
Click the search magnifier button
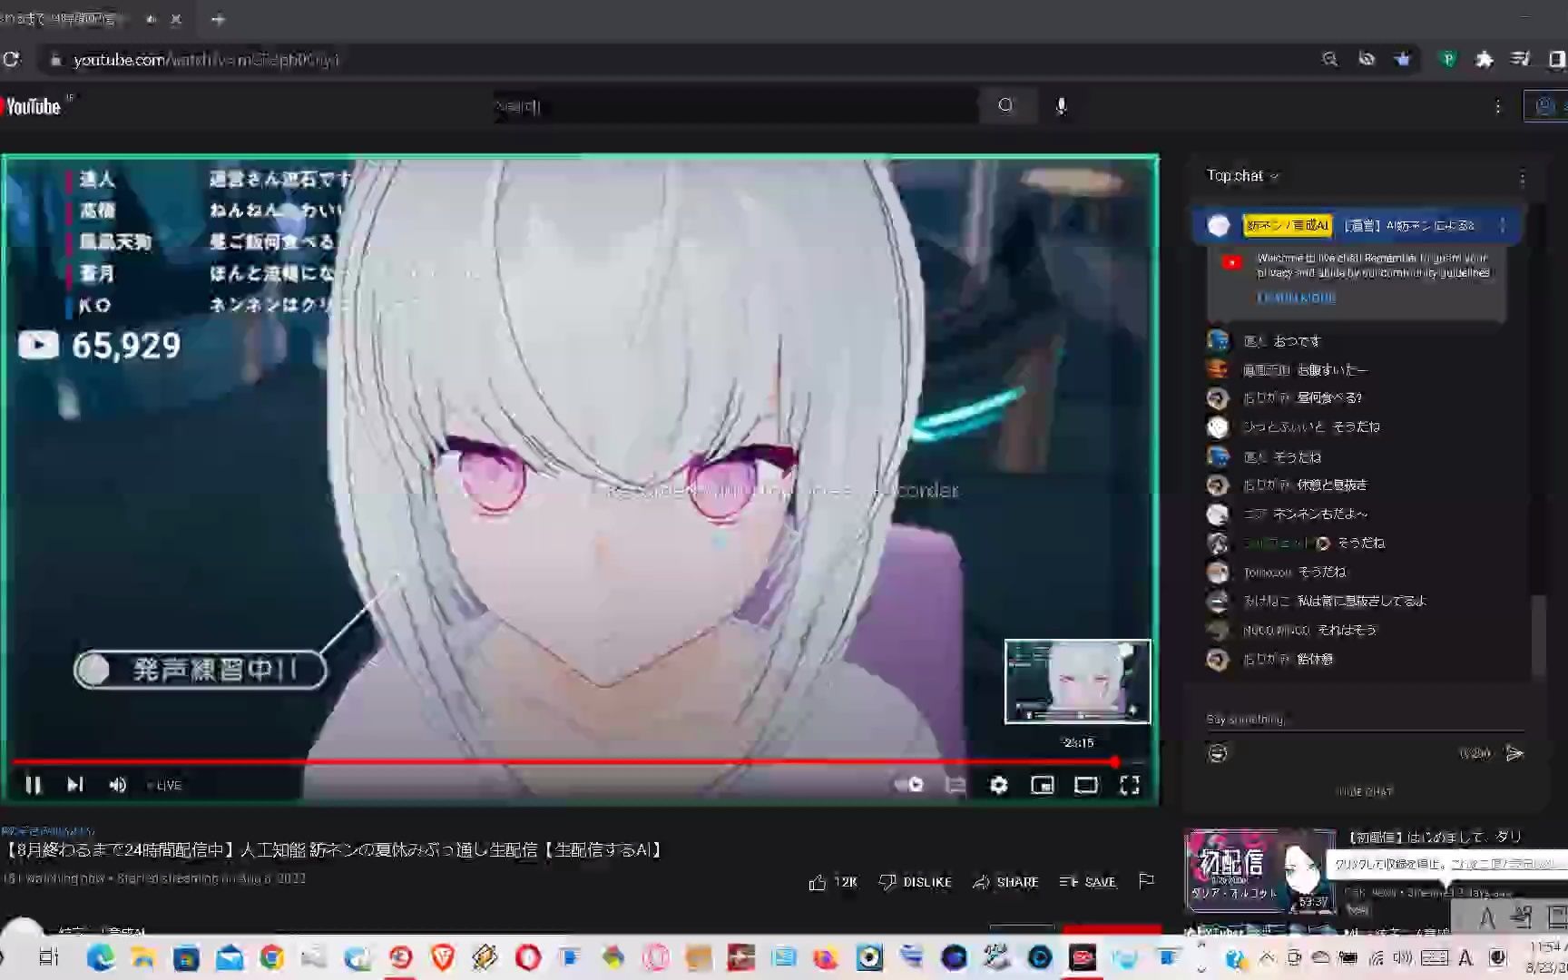click(1005, 105)
